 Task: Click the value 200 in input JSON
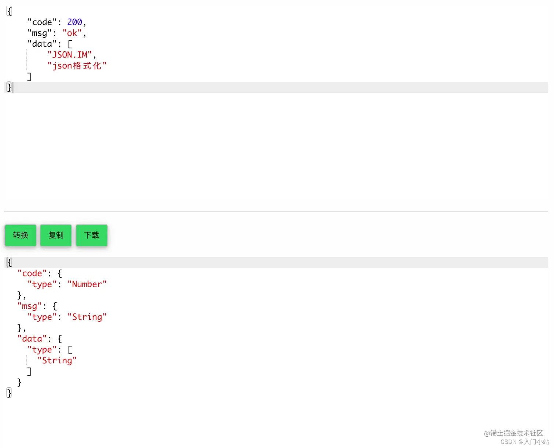click(x=74, y=22)
